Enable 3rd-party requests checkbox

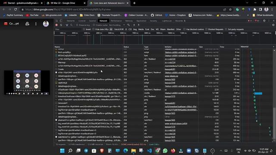pos(226,29)
